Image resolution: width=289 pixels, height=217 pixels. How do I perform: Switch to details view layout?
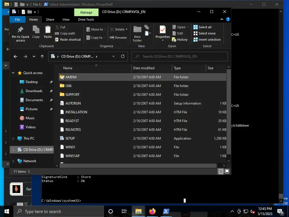coord(221,172)
